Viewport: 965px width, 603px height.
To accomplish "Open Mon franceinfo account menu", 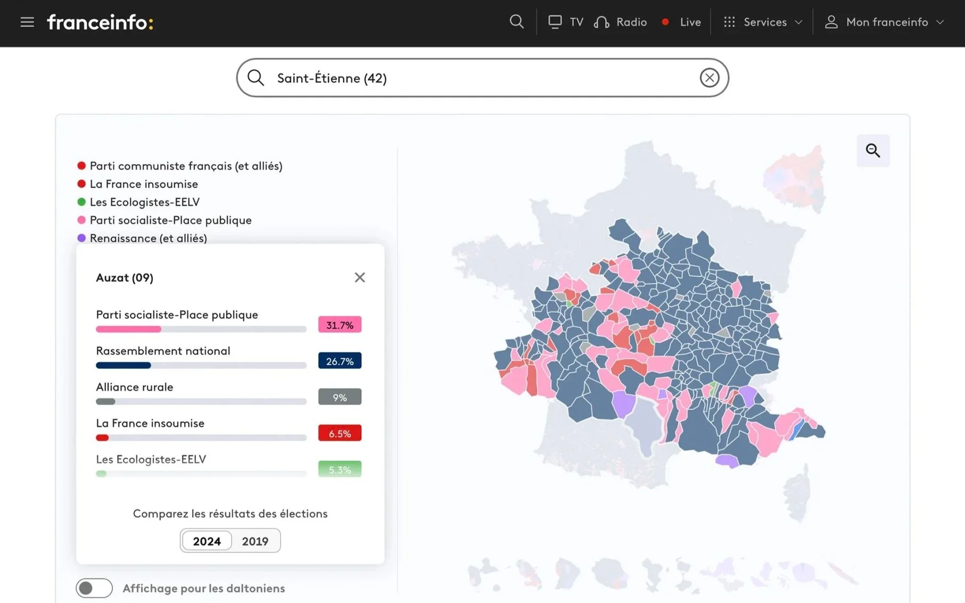I will 887,22.
